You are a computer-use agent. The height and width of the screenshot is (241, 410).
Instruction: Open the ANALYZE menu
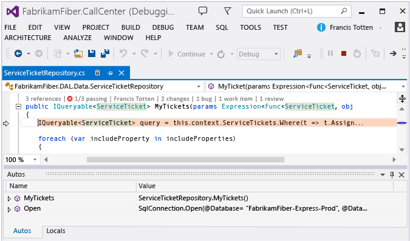coord(77,38)
